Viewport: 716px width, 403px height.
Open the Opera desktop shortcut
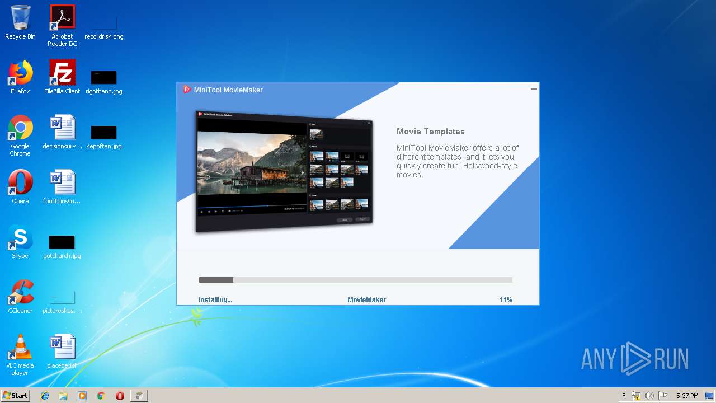click(20, 187)
